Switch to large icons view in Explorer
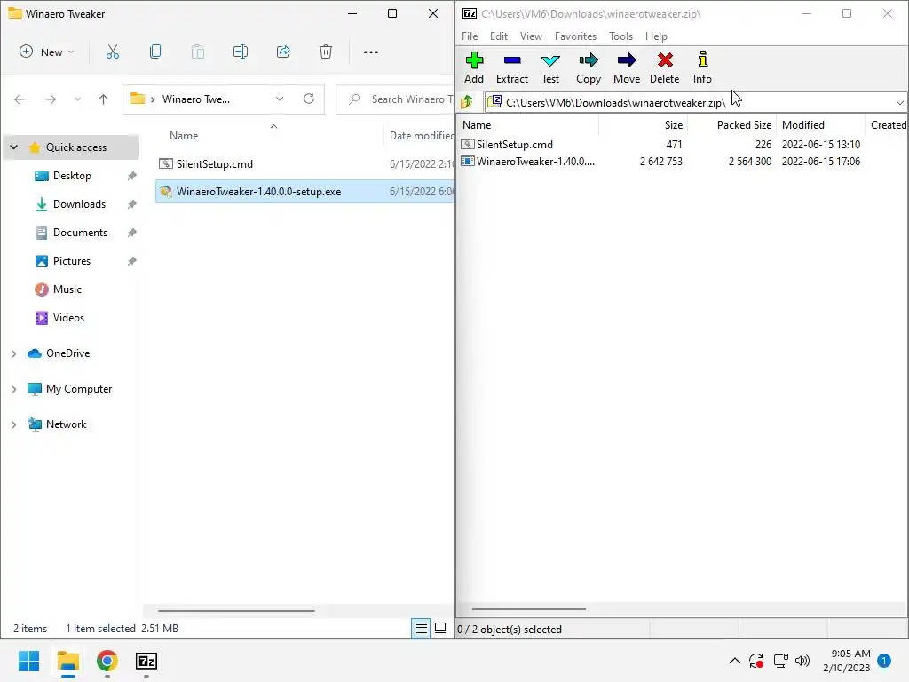The height and width of the screenshot is (682, 909). click(x=440, y=629)
